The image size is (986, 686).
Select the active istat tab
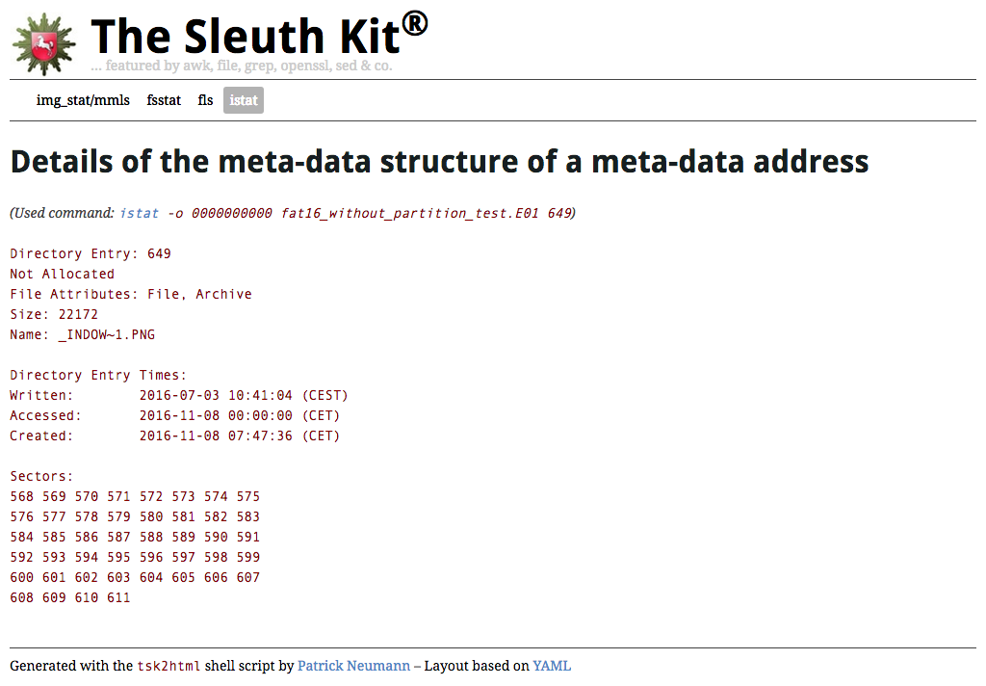point(244,100)
